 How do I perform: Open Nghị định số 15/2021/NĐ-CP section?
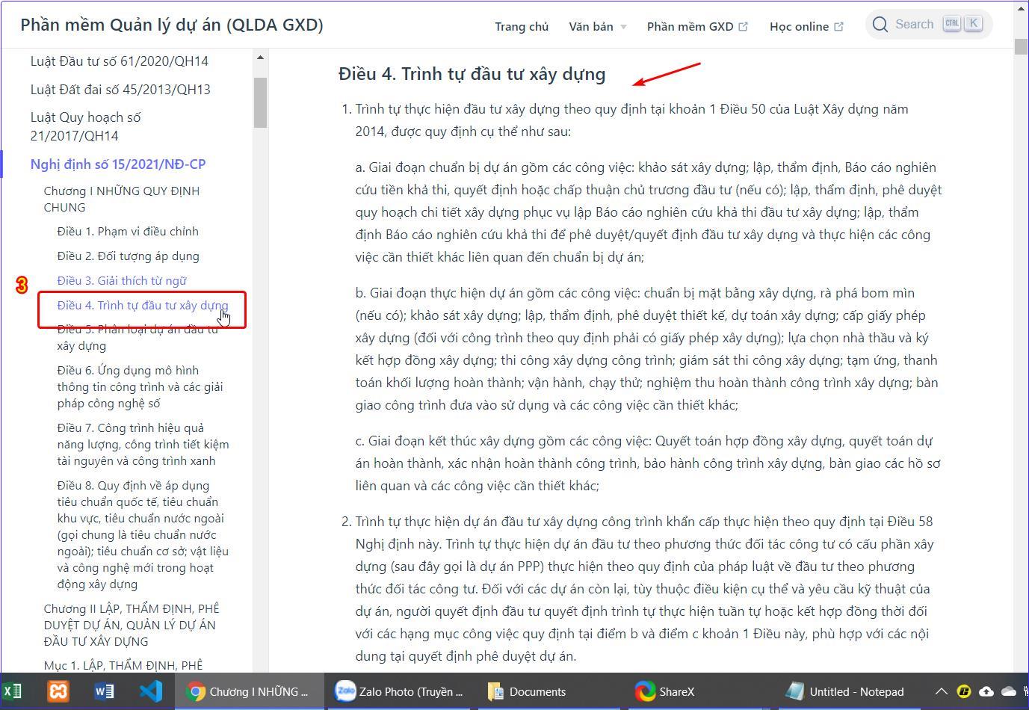click(x=118, y=164)
